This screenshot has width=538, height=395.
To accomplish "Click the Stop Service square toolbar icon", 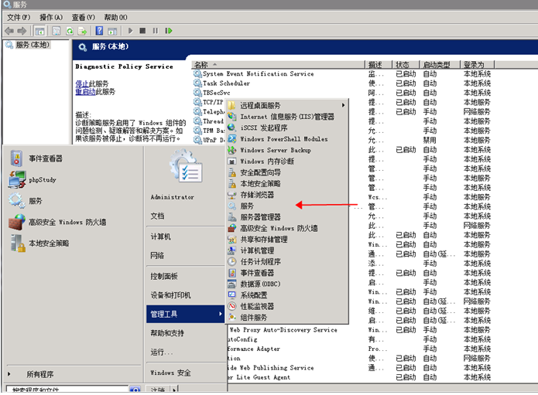I will click(142, 31).
